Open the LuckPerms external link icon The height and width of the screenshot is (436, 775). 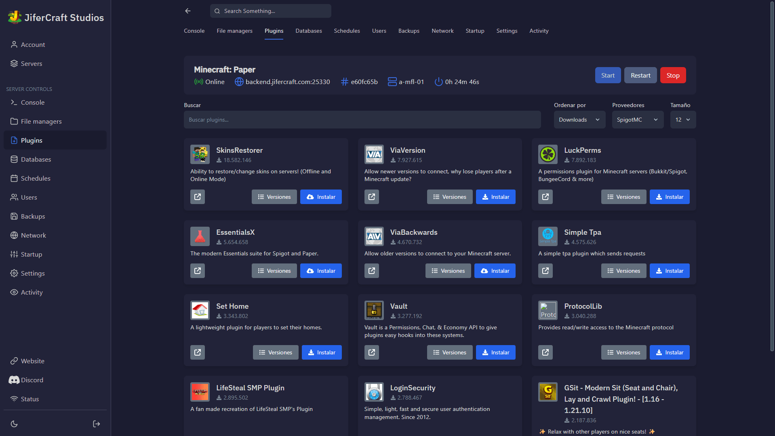[x=545, y=197]
